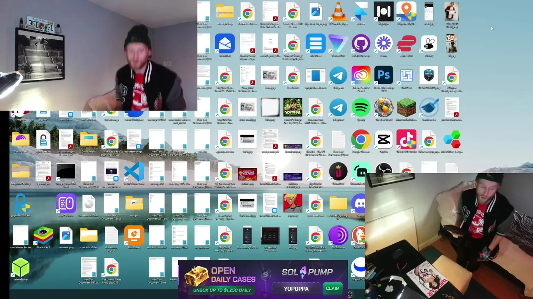Image resolution: width=533 pixels, height=299 pixels.
Task: Select gpg4win installer exe icon
Action: (x=20, y=204)
